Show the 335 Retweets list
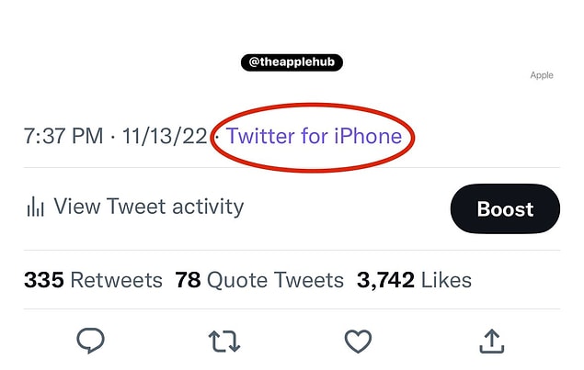This screenshot has width=584, height=370. [93, 280]
